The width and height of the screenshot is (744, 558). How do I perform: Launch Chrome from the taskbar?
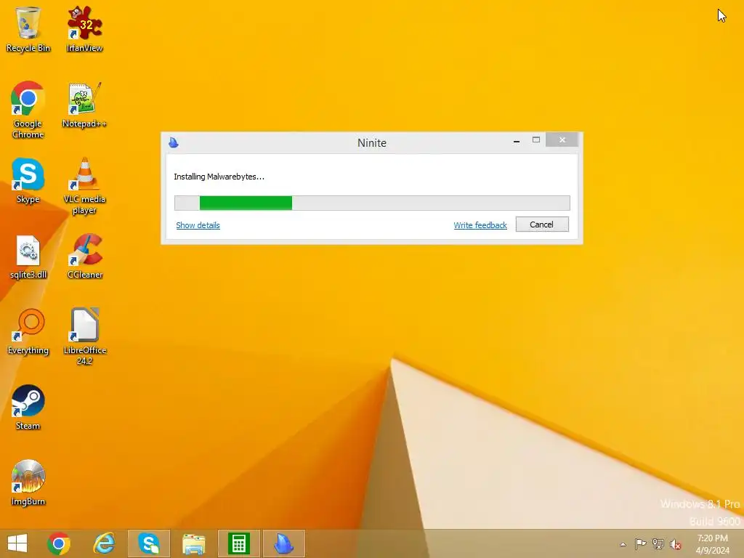(59, 543)
